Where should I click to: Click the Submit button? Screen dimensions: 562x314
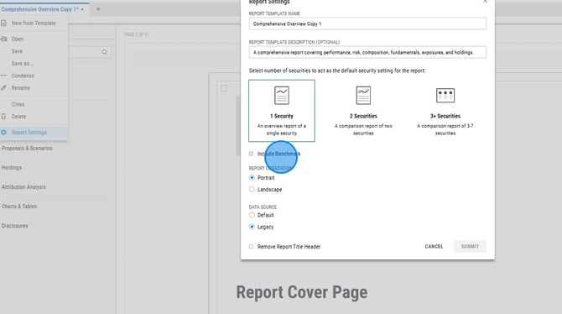click(470, 247)
